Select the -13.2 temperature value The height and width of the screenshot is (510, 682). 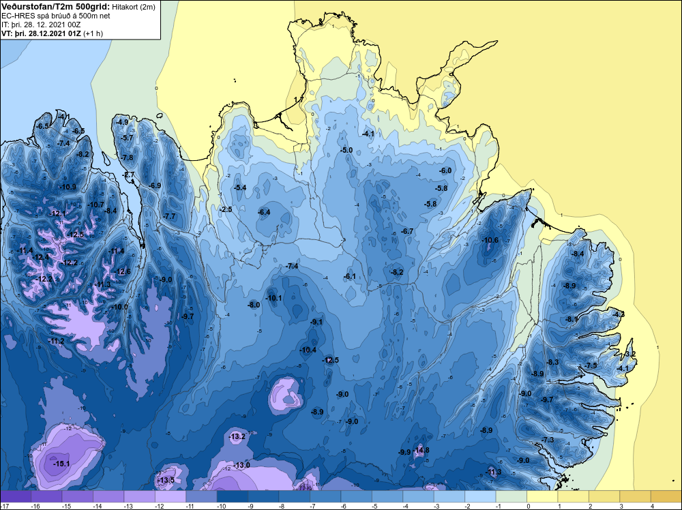[x=237, y=436]
